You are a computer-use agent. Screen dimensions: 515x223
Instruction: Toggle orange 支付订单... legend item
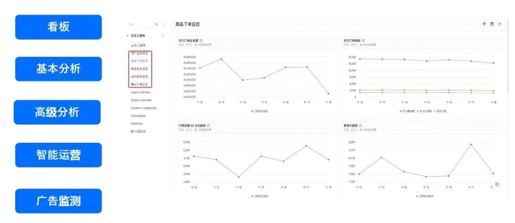click(x=442, y=111)
